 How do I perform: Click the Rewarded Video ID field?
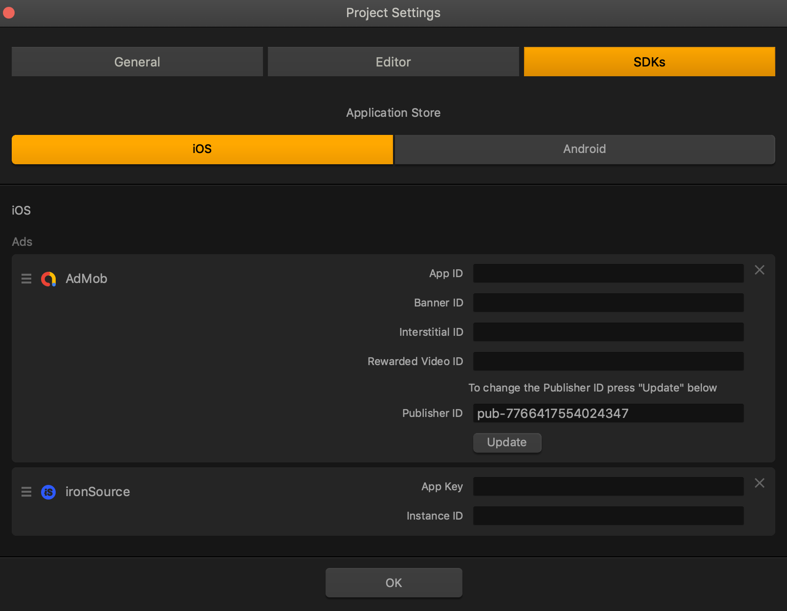click(x=608, y=362)
